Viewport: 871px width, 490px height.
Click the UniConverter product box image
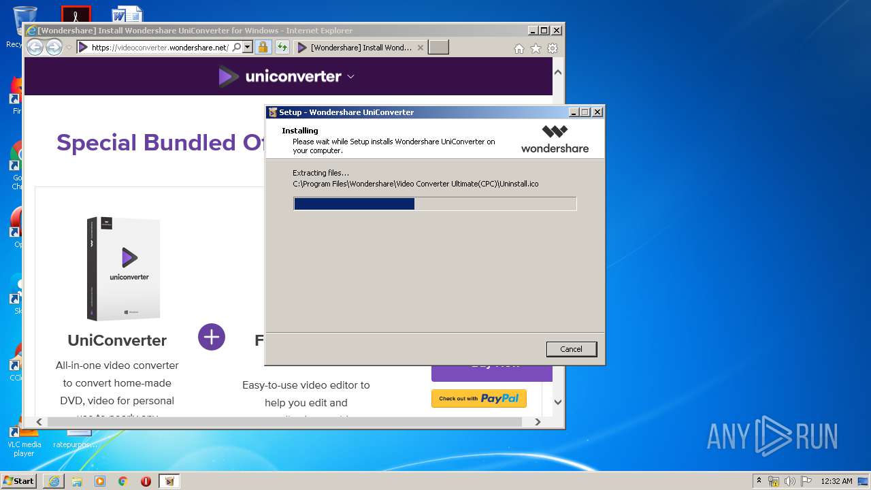pos(123,269)
